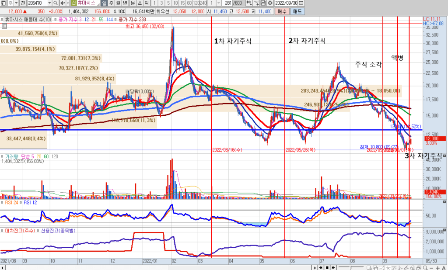Viewport: 448px width, 270px height.
Task: Click the stock search magnifier icon
Action: (x=56, y=3)
